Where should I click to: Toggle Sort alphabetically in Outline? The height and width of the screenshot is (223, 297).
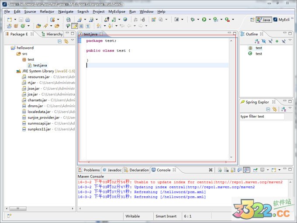click(x=257, y=41)
